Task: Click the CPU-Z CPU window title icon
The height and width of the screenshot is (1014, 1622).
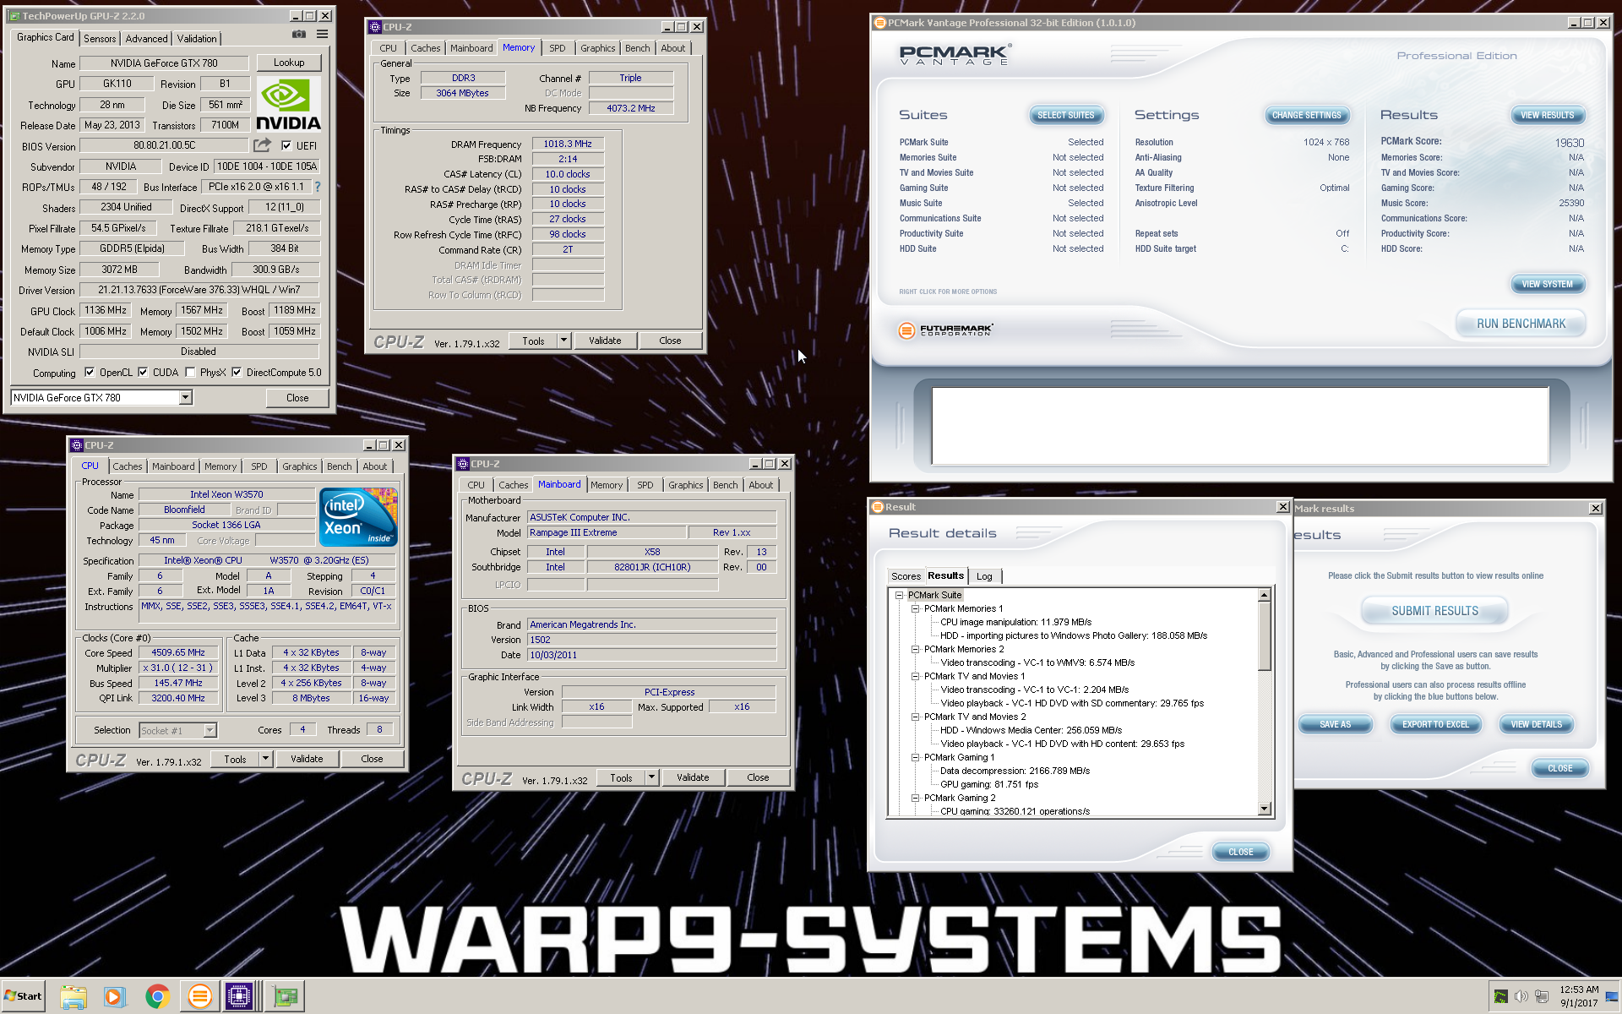Action: tap(77, 445)
